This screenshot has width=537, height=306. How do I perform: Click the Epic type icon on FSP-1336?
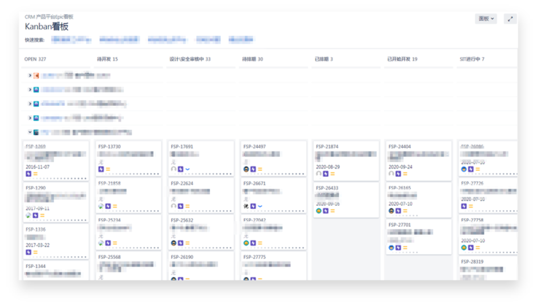pos(28,252)
